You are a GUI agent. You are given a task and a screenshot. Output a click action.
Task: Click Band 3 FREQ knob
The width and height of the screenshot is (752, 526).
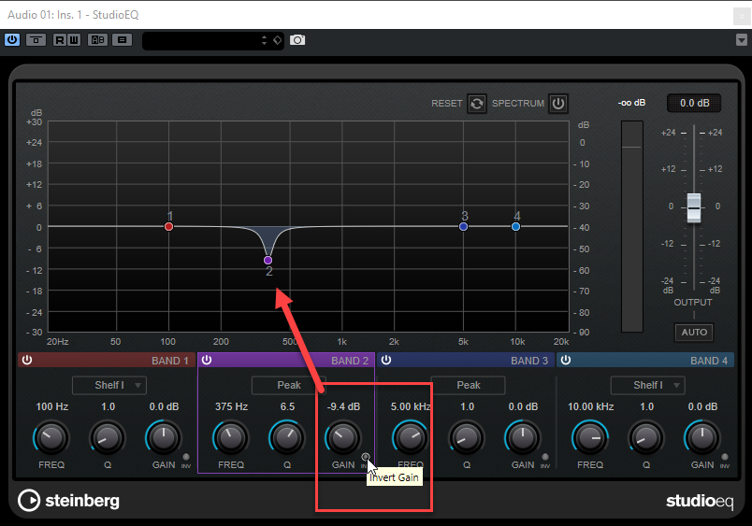[410, 437]
